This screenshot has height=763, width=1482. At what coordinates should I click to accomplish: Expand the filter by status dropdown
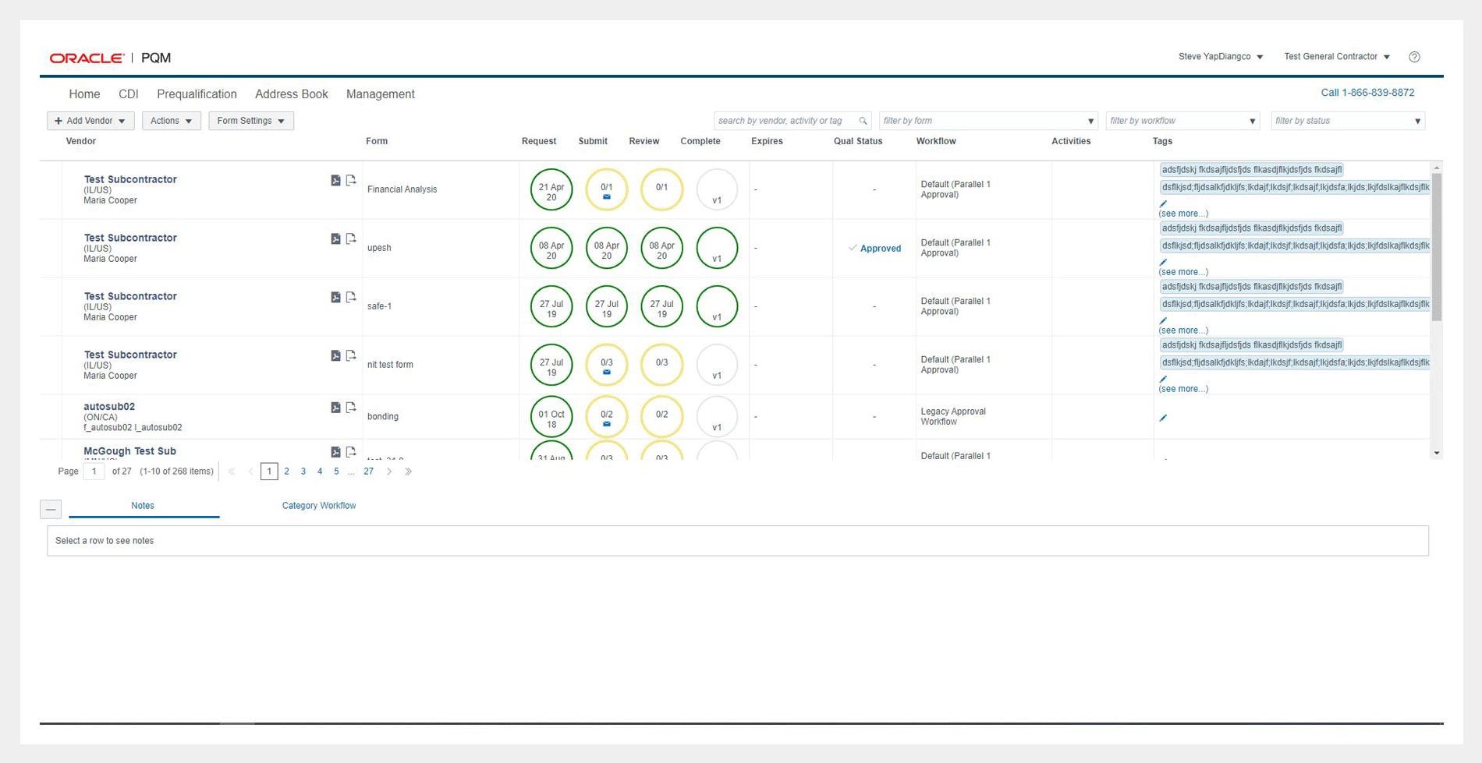1347,121
